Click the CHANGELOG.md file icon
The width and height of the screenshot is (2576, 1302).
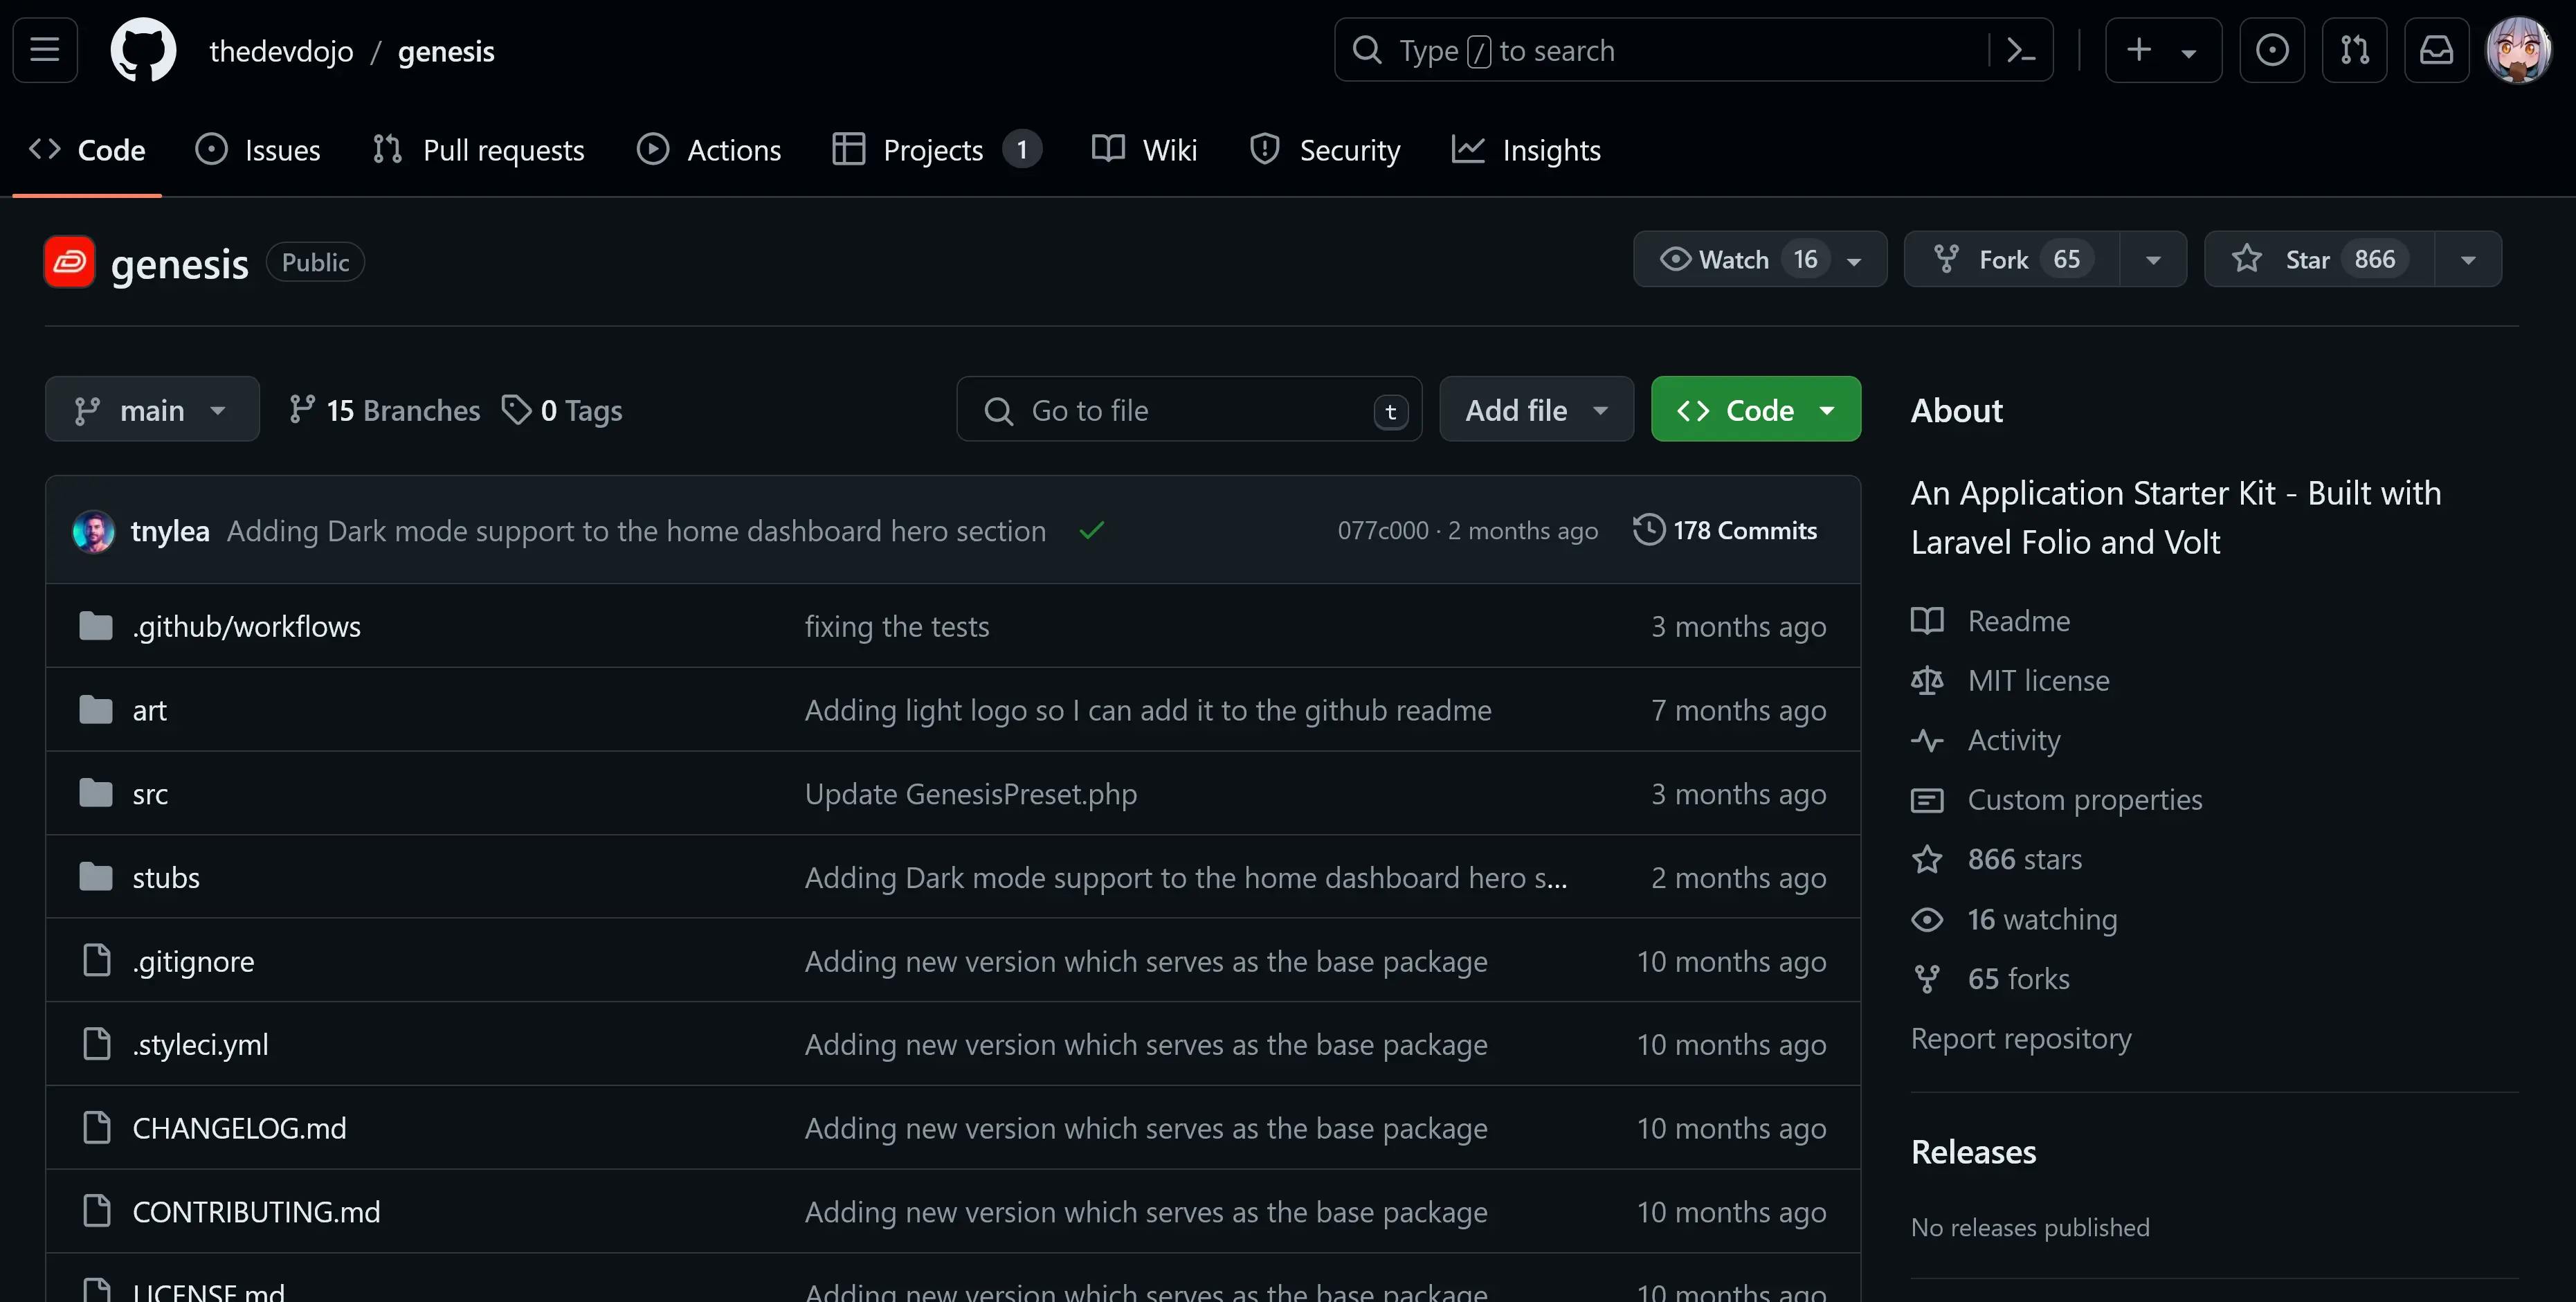[x=97, y=1128]
